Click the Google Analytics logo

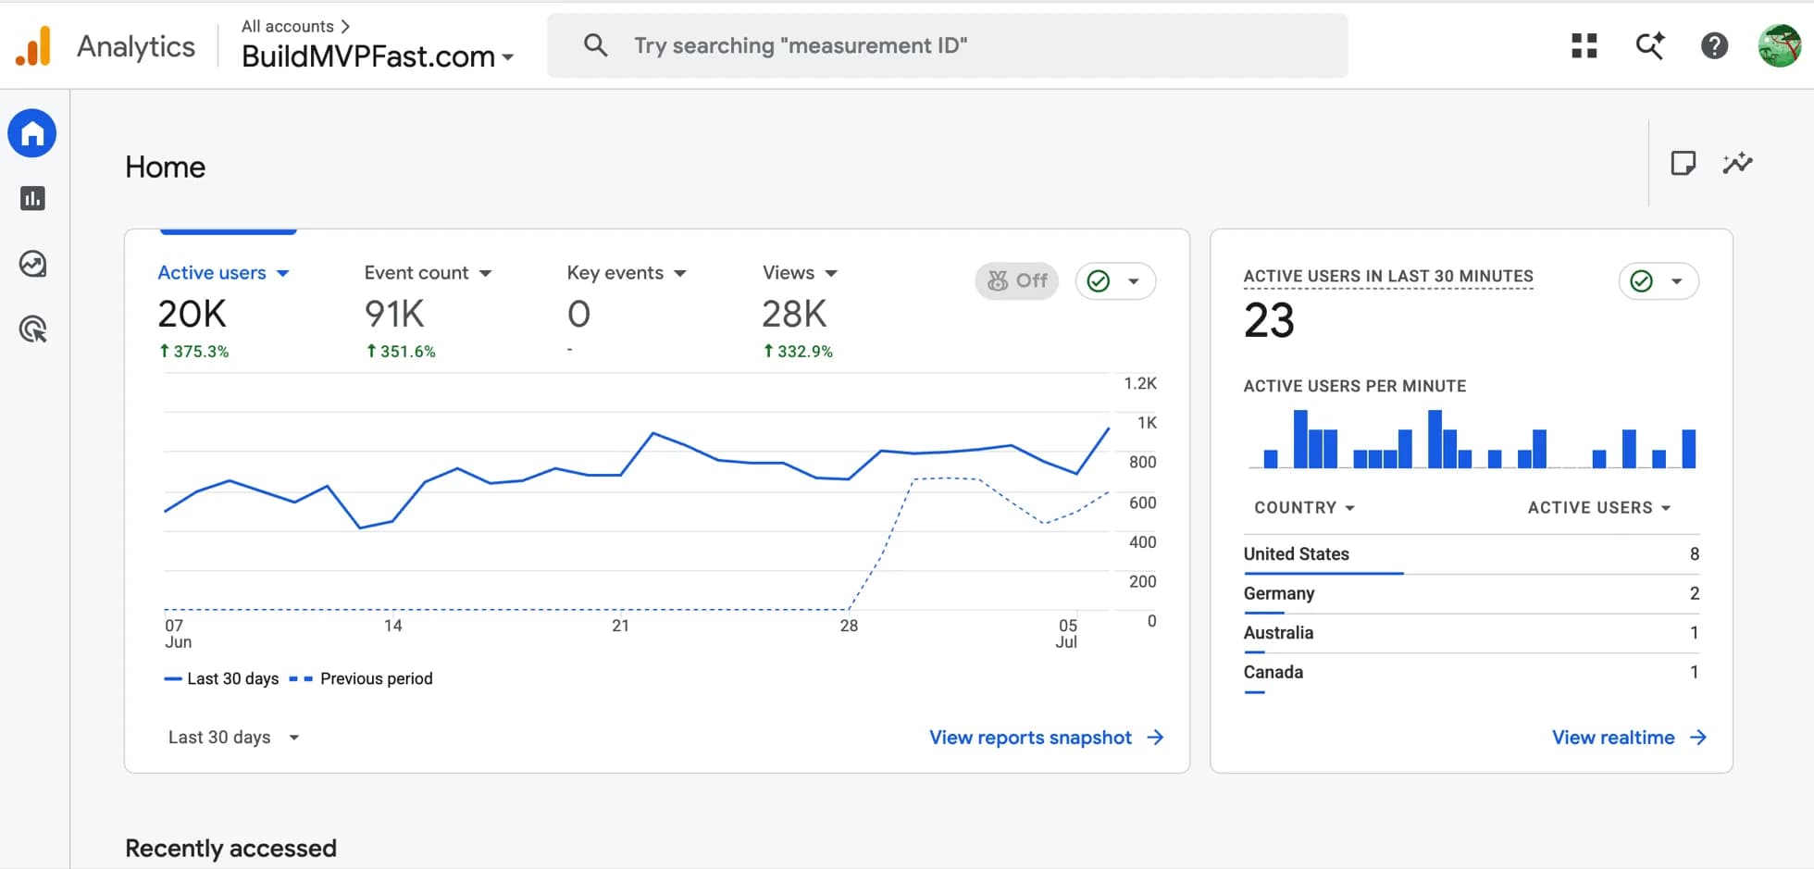(33, 46)
